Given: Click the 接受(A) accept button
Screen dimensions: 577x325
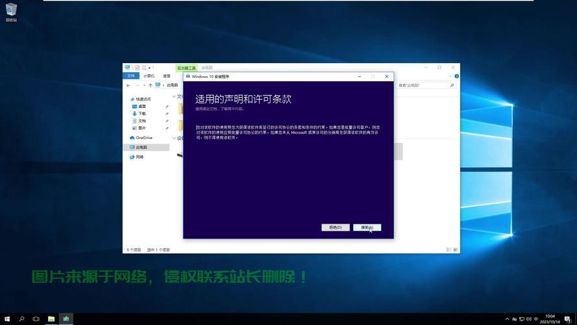Looking at the screenshot, I should [x=367, y=227].
